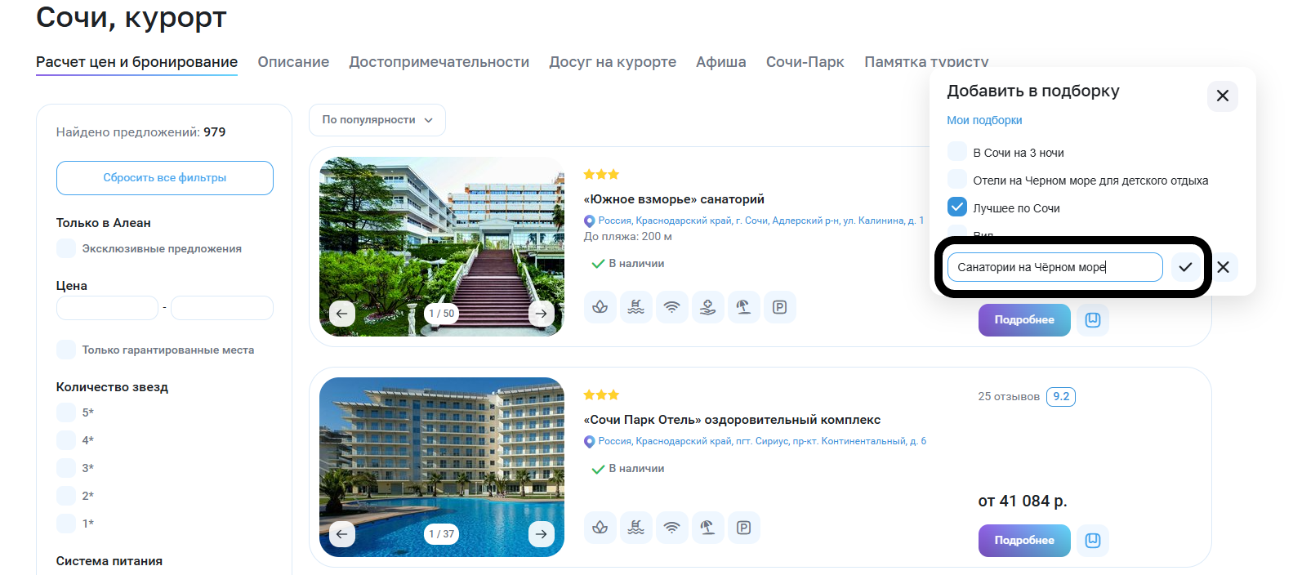This screenshot has height=575, width=1293.
Task: Click the «25 отзывов» reviews text
Action: click(x=1009, y=397)
